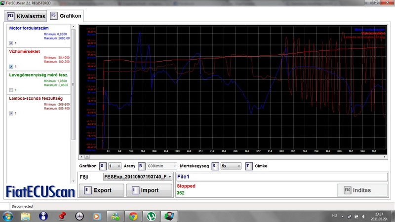
Task: Click the Windows Start button
Action: pyautogui.click(x=7, y=217)
